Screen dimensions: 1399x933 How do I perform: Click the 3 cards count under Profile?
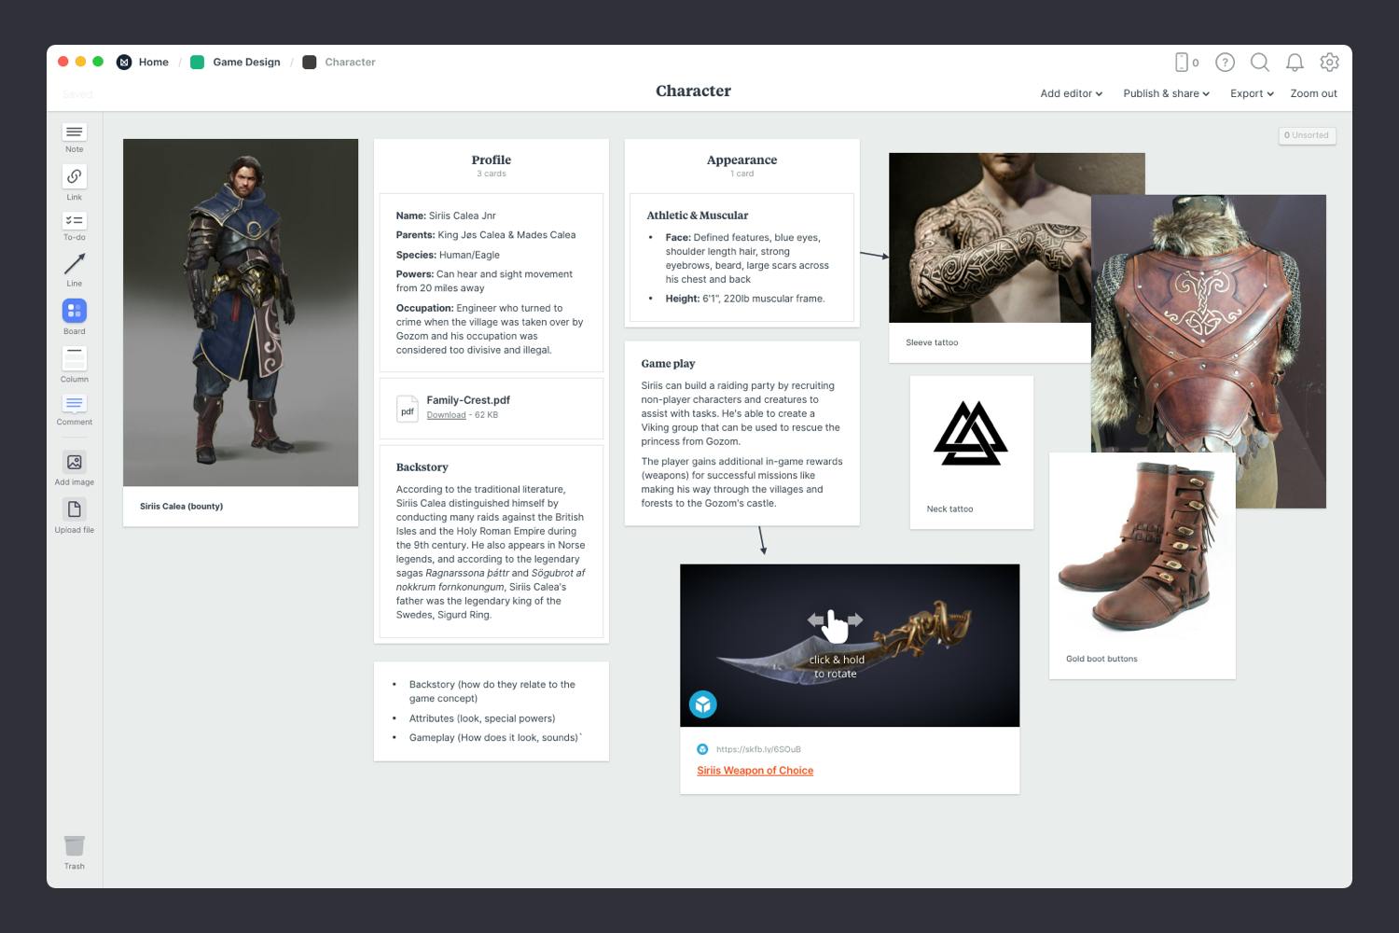[492, 174]
